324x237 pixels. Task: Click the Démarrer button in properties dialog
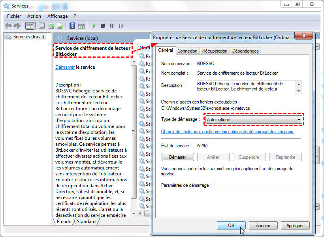pos(178,157)
